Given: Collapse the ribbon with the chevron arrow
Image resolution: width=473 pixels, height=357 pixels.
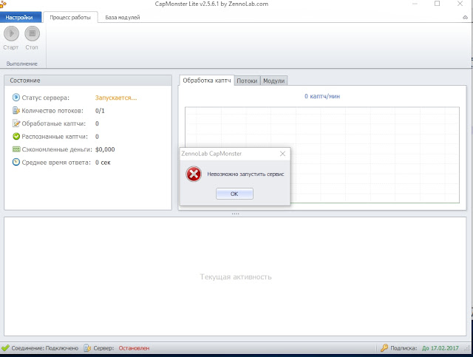Looking at the screenshot, I should click(x=465, y=18).
